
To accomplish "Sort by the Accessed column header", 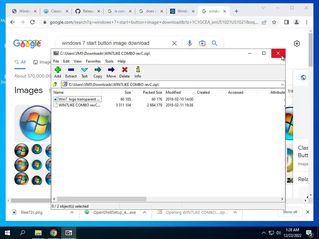I will pos(241,92).
